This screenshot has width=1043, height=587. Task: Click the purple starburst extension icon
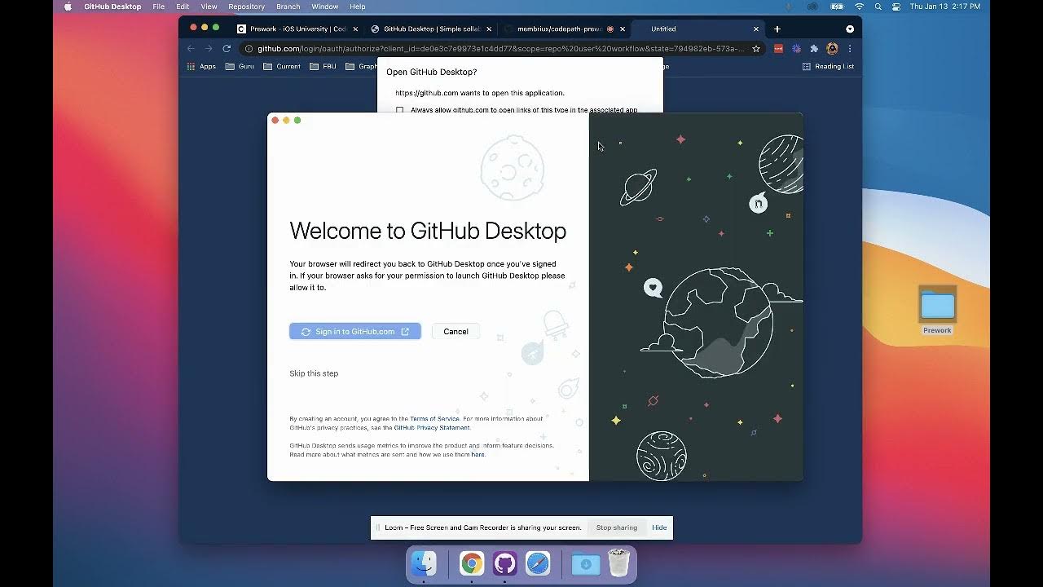coord(796,48)
